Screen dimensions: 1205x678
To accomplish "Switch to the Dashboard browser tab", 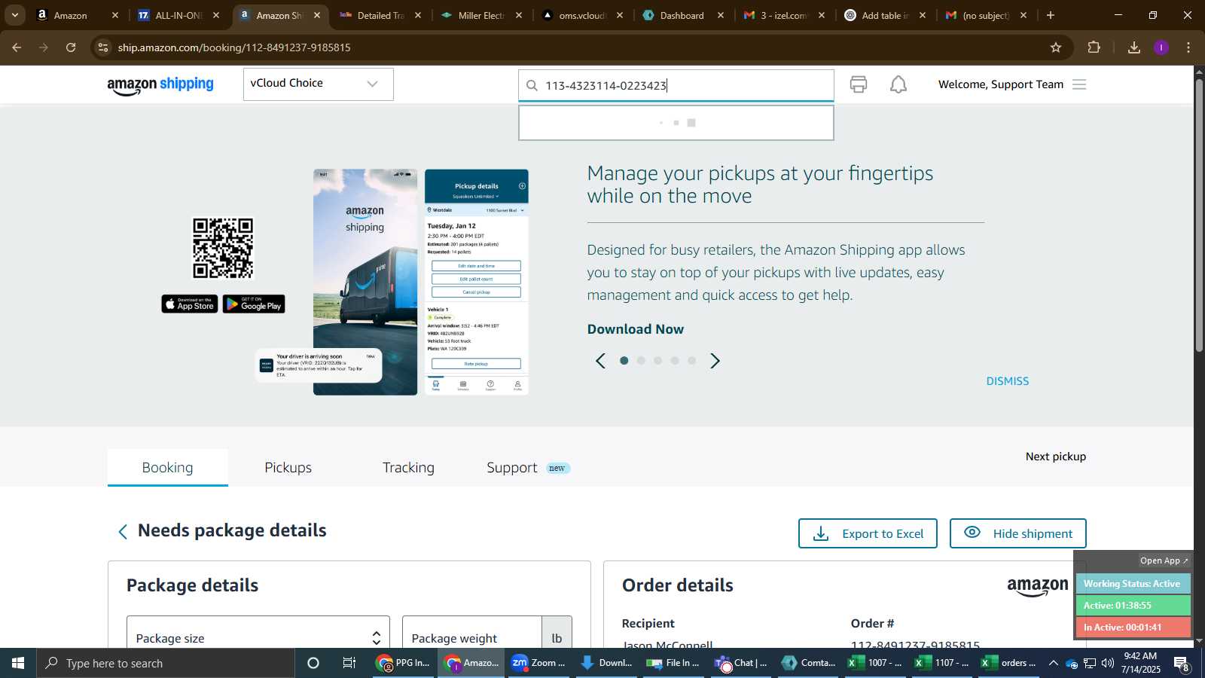I will click(x=682, y=15).
